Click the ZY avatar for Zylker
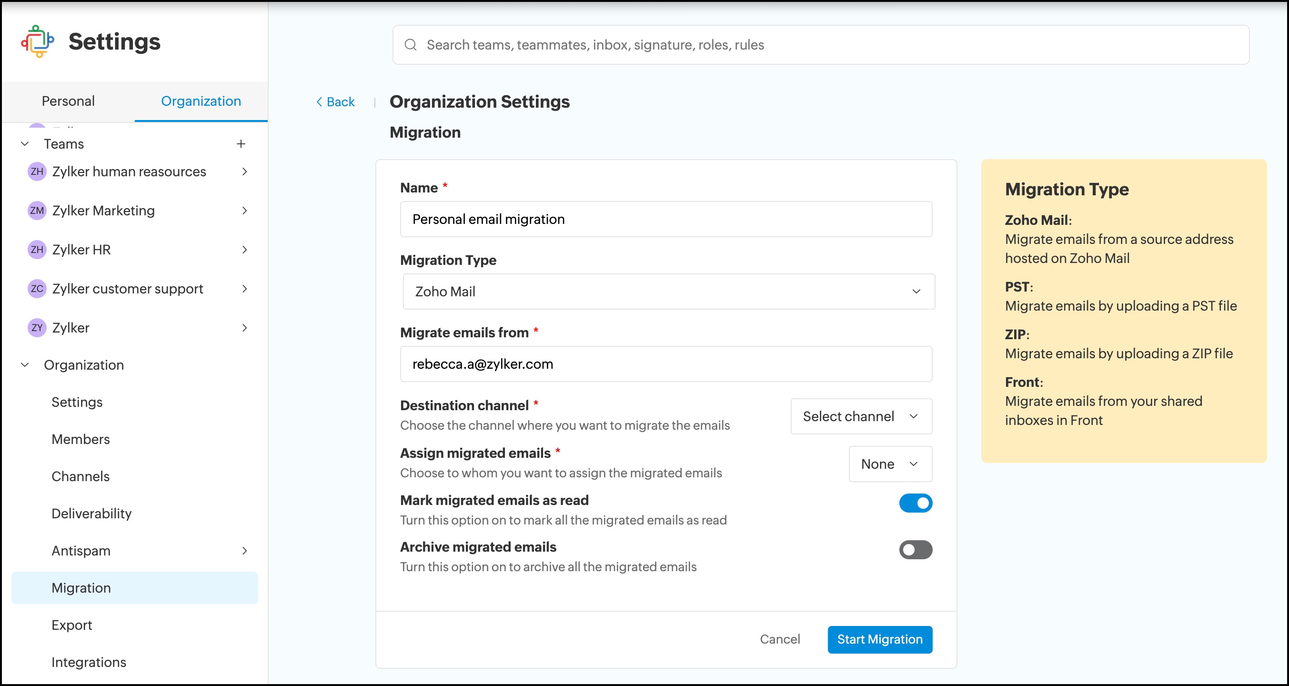The image size is (1289, 686). (x=37, y=328)
